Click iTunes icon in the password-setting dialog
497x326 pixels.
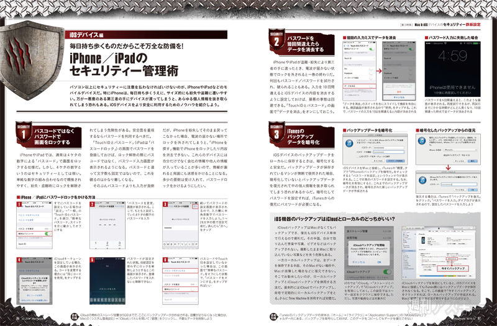(x=349, y=143)
